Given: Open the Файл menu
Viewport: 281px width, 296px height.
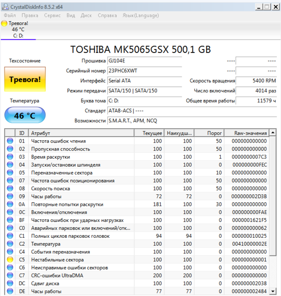Looking at the screenshot, I should (x=9, y=15).
